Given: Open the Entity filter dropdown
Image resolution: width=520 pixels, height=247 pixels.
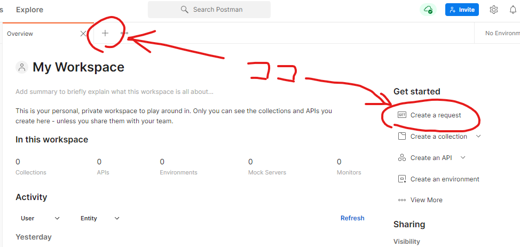Looking at the screenshot, I should (100, 218).
